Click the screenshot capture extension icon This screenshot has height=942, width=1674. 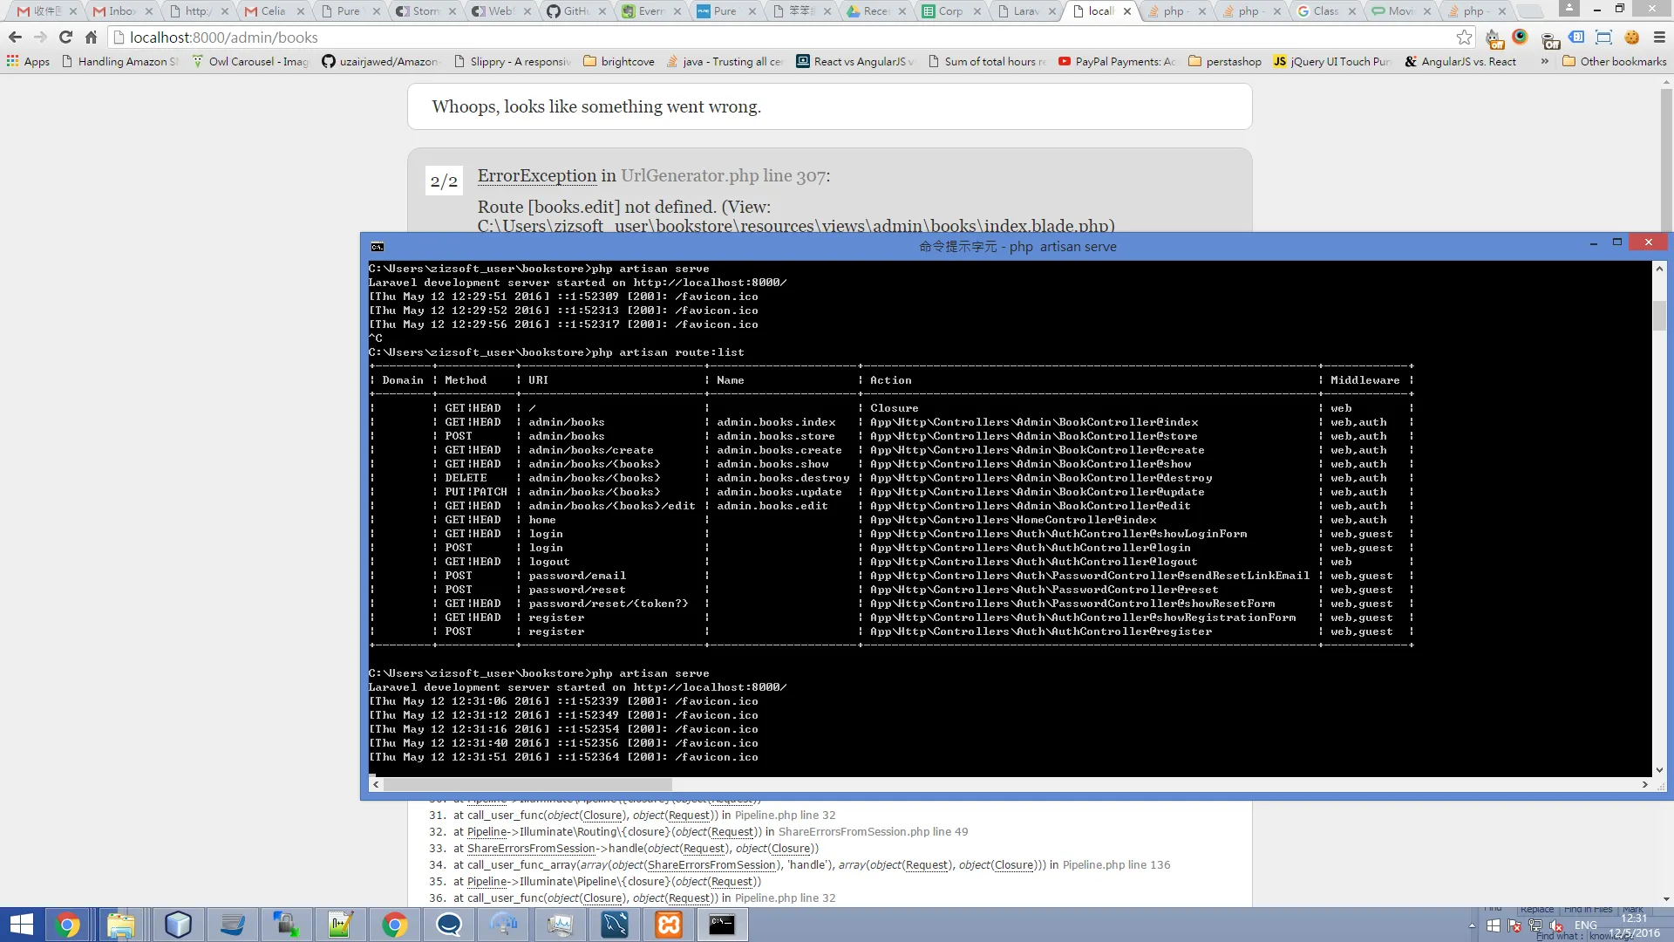[1603, 38]
